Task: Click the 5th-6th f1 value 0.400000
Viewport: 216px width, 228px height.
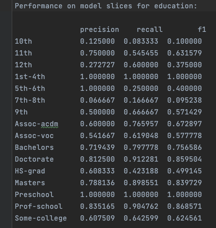Action: pos(185,89)
